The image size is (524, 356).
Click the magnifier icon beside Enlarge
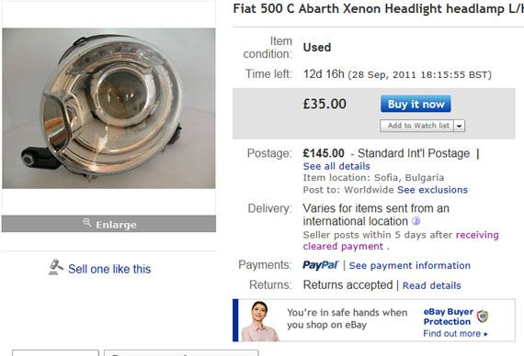[87, 223]
